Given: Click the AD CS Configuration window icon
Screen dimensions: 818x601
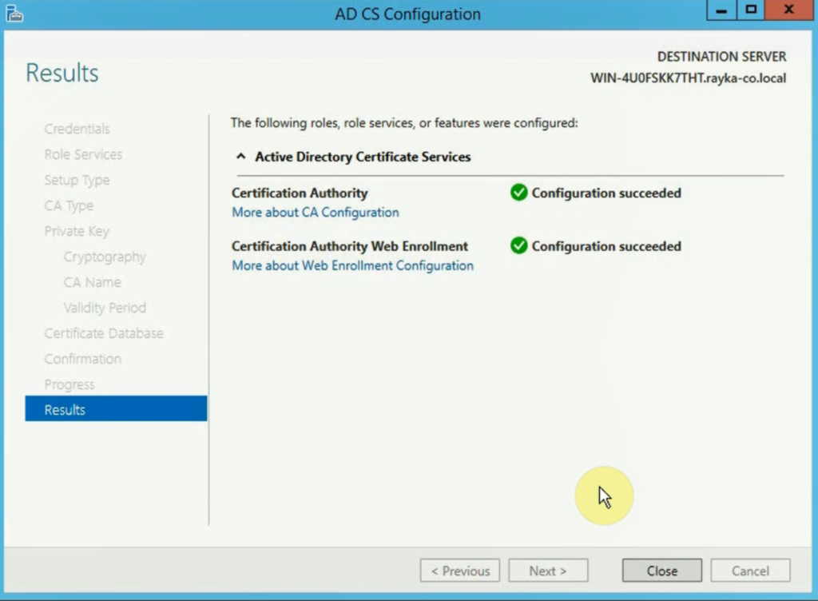Looking at the screenshot, I should coord(14,13).
